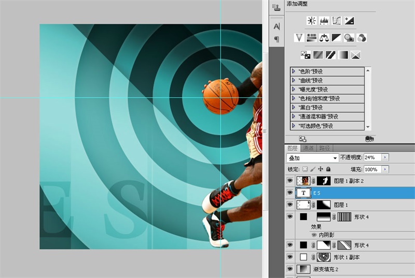Hide the 内阴影 layer effect
415x278 pixels.
(x=314, y=235)
